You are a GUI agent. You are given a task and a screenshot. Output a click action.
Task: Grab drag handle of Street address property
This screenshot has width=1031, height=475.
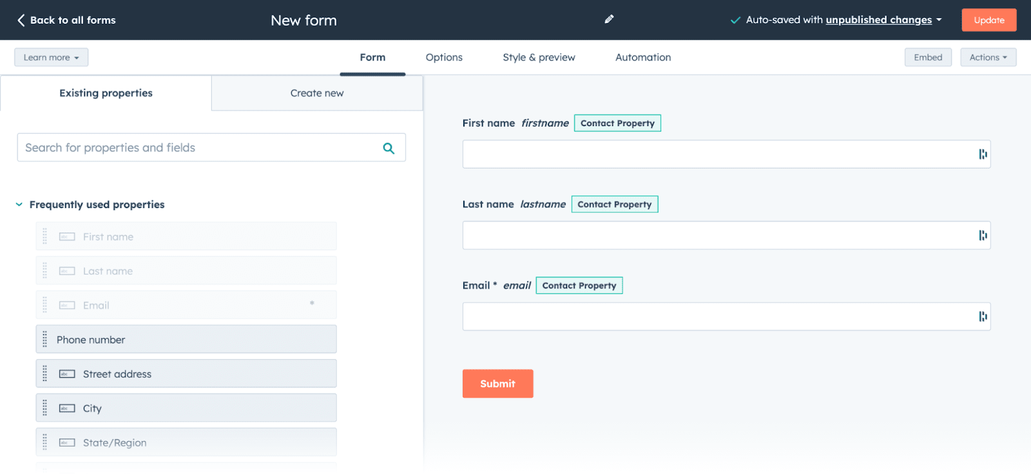(x=44, y=373)
